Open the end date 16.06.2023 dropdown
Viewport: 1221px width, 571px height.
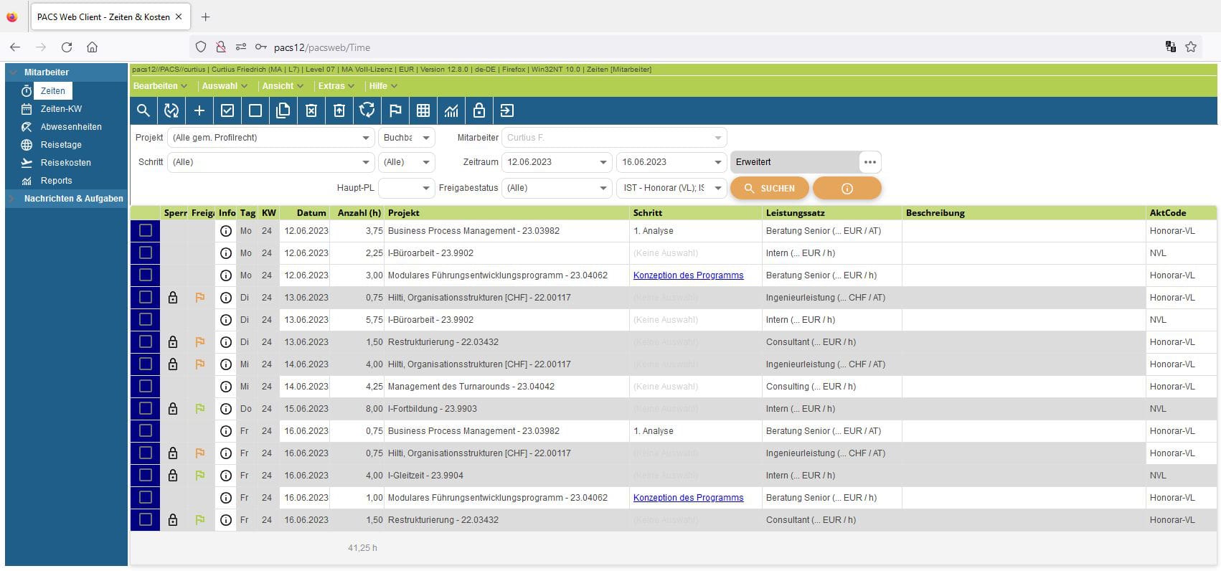point(671,162)
